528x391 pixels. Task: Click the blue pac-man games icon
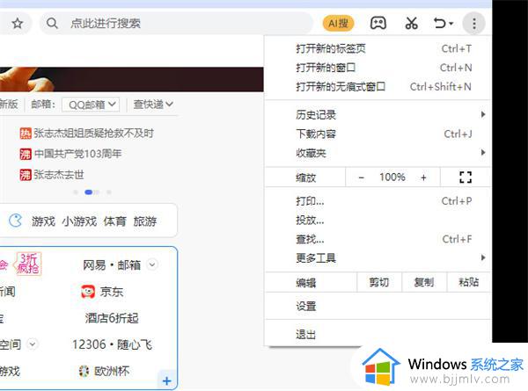[15, 221]
